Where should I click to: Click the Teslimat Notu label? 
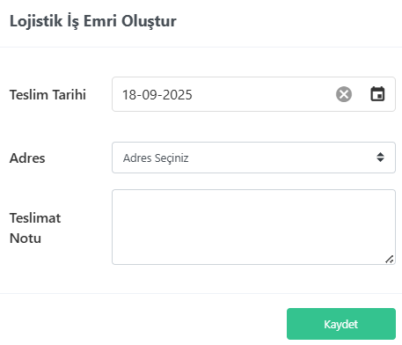pos(35,228)
